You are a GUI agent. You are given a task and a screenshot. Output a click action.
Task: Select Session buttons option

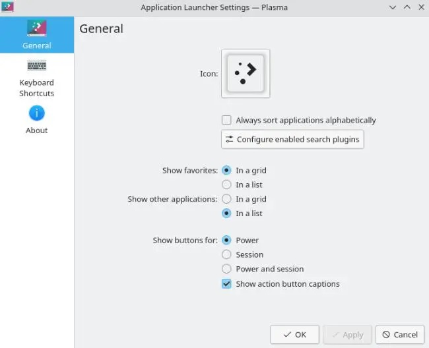226,254
